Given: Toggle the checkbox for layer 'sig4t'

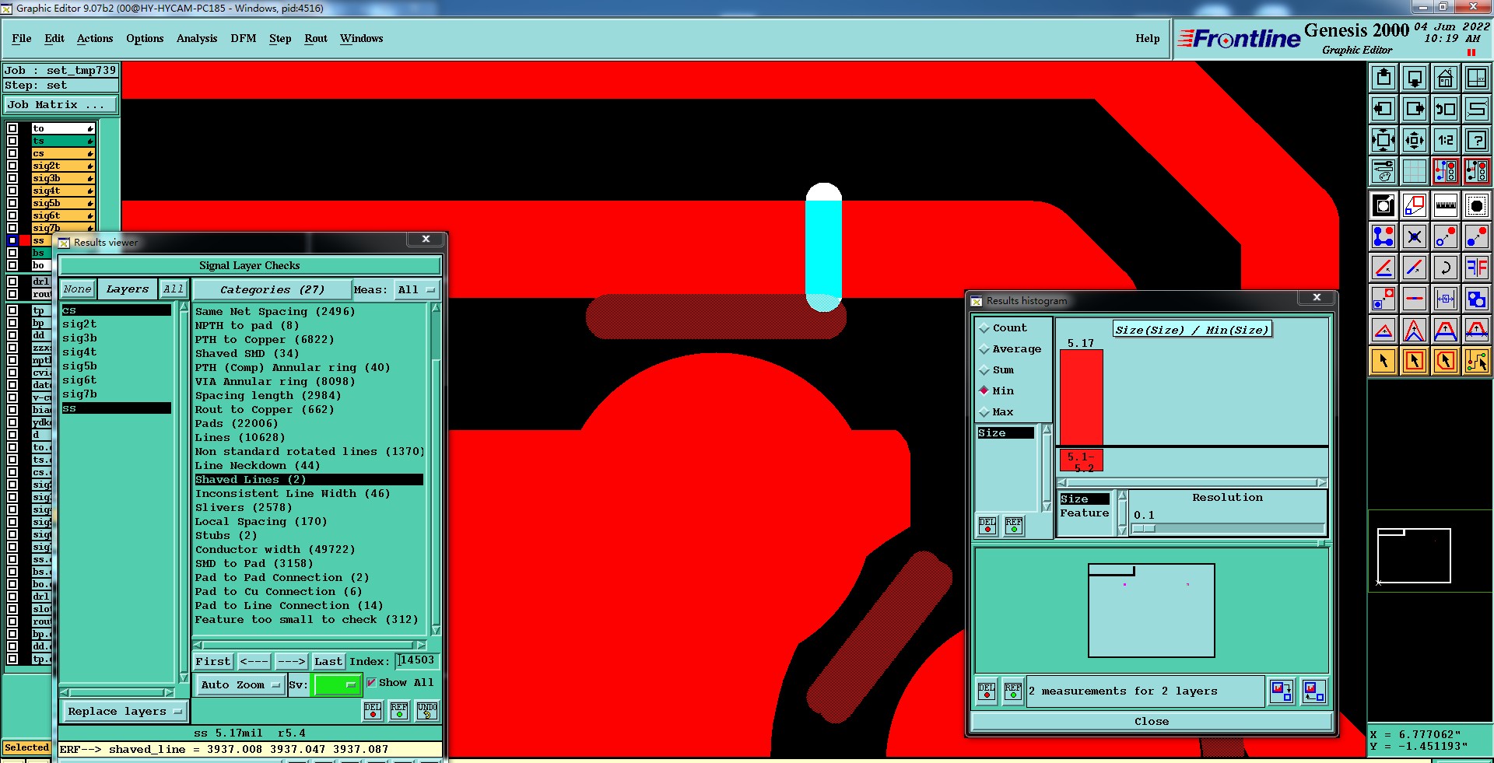Looking at the screenshot, I should click(x=12, y=191).
